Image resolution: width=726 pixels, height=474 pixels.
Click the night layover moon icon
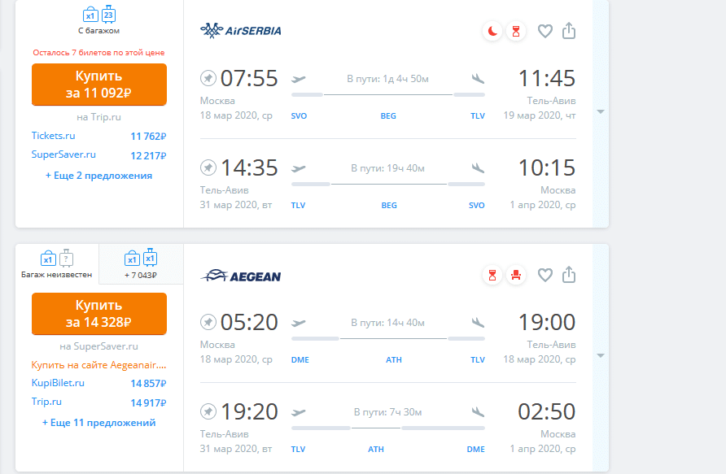point(492,32)
